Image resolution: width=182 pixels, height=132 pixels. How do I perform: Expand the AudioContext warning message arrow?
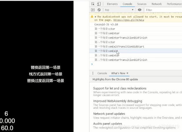pyautogui.click(x=96, y=17)
